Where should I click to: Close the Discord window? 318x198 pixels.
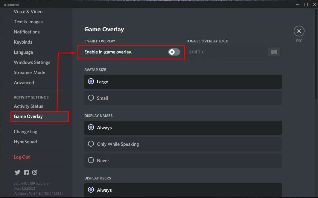[x=314, y=4]
